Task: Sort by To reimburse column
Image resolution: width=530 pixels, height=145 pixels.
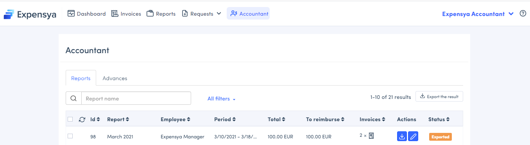Action: coord(326,119)
